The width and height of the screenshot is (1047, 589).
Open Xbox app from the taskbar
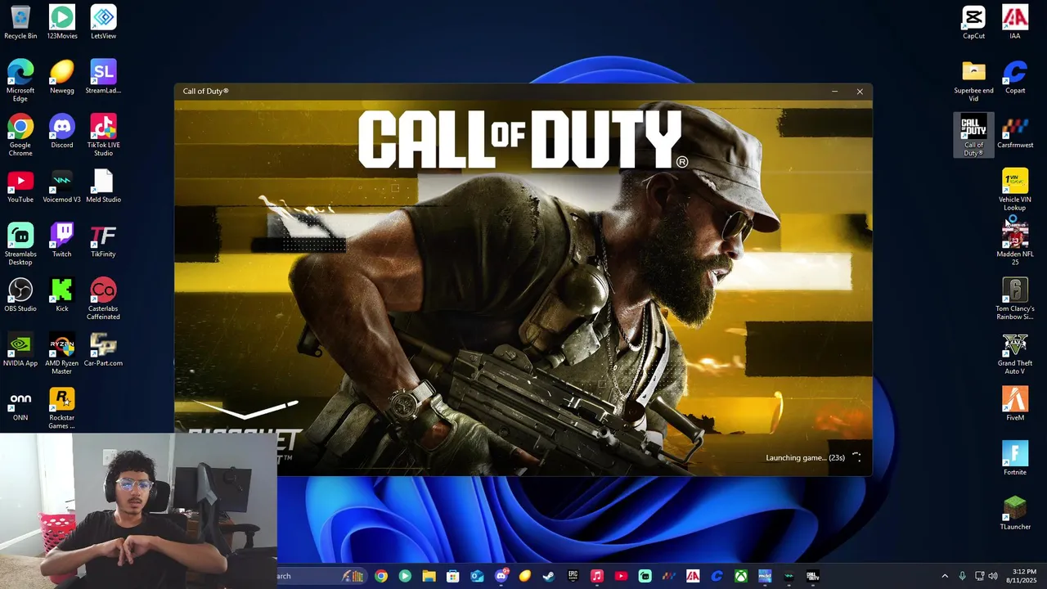(x=740, y=576)
